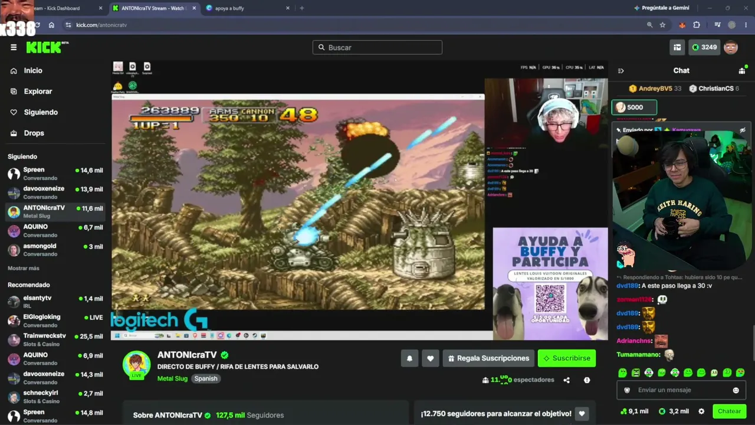Screen dimensions: 755x425
Task: Select ANTONIcraTV in the Siguiendo list
Action: [x=54, y=211]
